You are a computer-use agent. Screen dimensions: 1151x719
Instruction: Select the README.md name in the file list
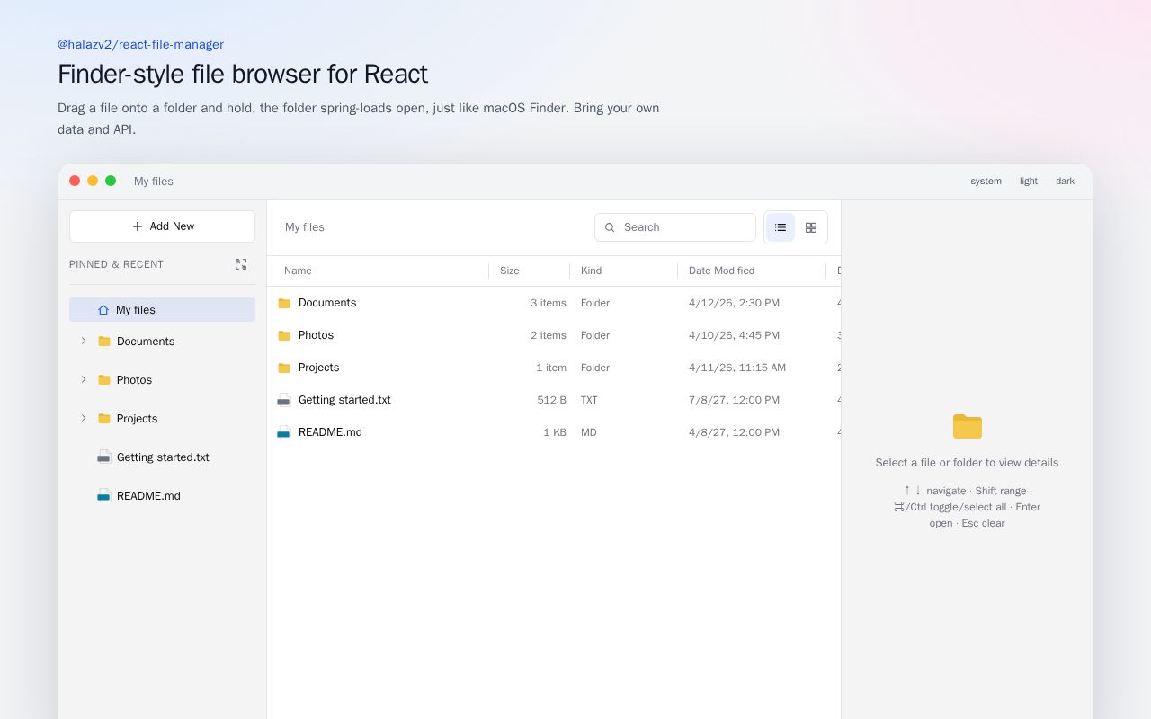coord(330,432)
